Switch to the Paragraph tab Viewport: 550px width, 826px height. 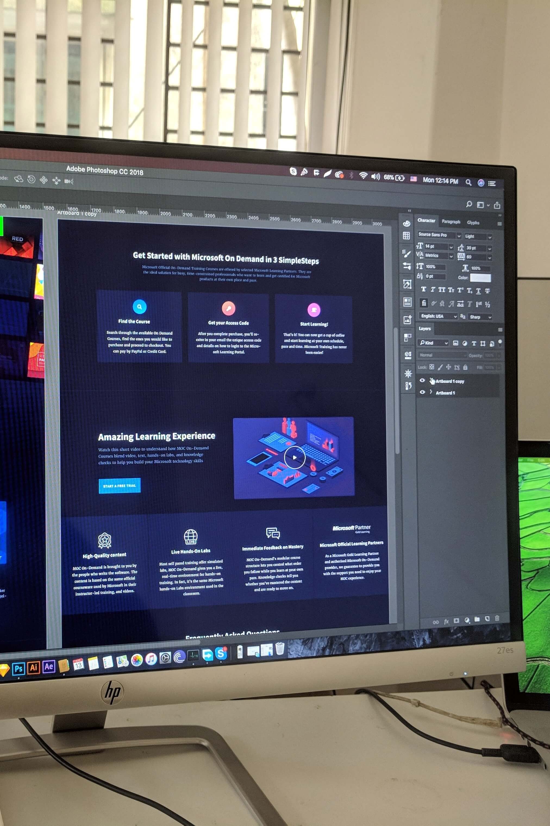point(451,222)
